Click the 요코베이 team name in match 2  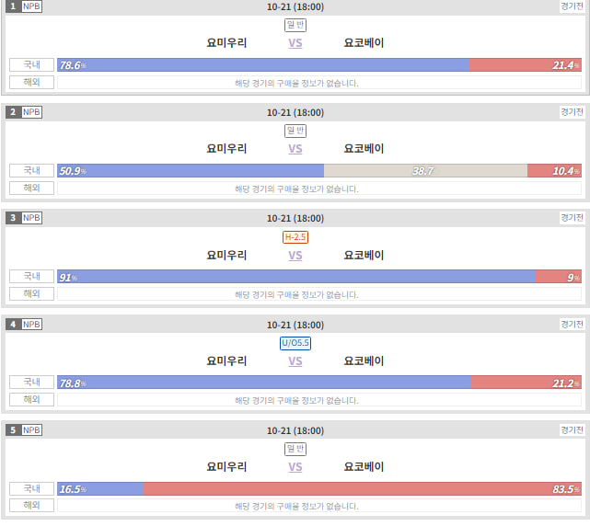click(x=364, y=149)
